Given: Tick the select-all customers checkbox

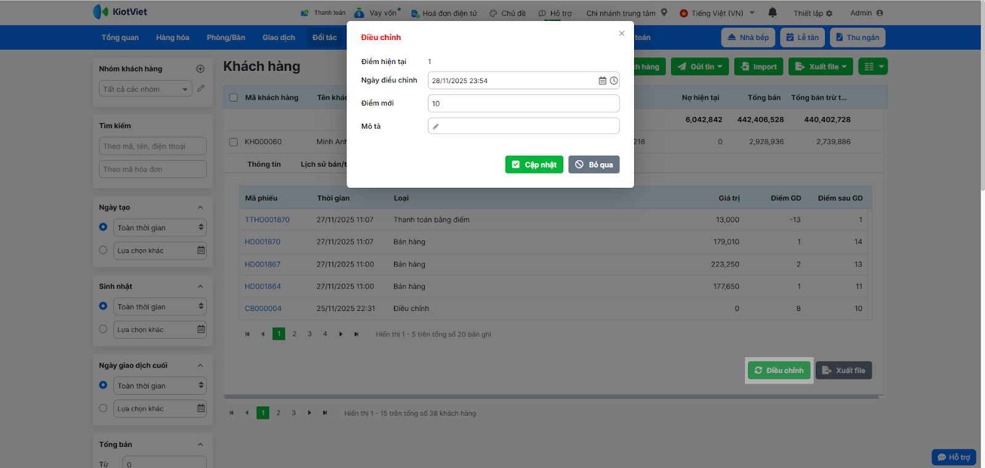Looking at the screenshot, I should (x=233, y=97).
